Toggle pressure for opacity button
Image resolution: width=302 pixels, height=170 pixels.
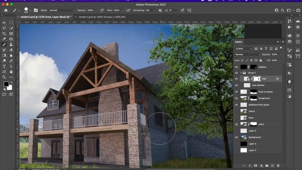102,10
